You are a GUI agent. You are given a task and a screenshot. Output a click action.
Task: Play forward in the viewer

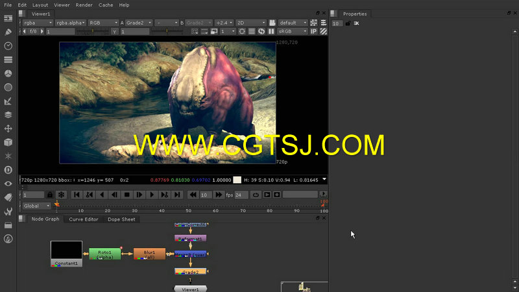point(152,195)
